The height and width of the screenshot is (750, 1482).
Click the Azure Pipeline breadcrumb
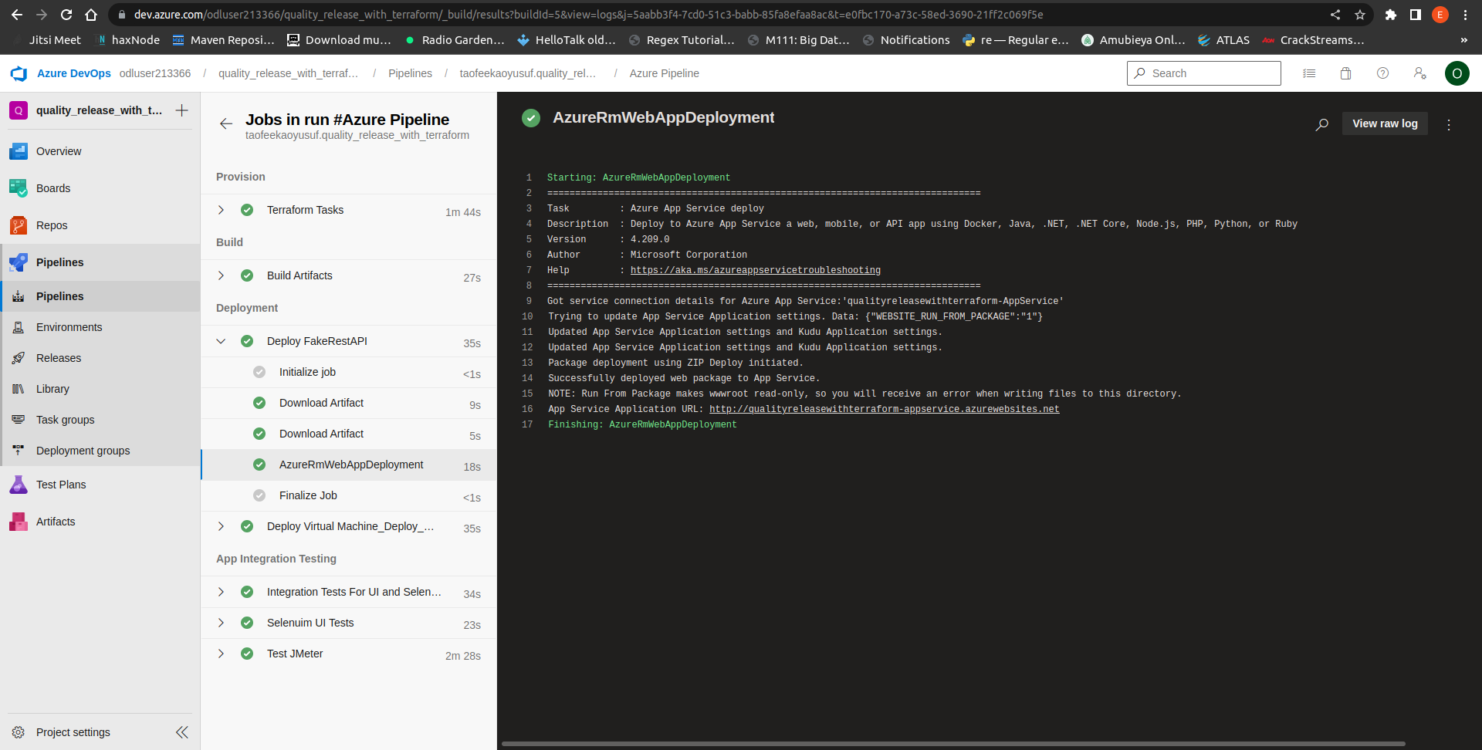[x=664, y=73]
